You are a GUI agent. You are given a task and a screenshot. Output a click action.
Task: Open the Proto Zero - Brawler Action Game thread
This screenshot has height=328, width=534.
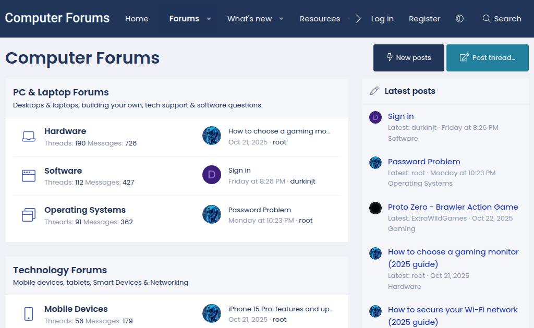coord(453,207)
